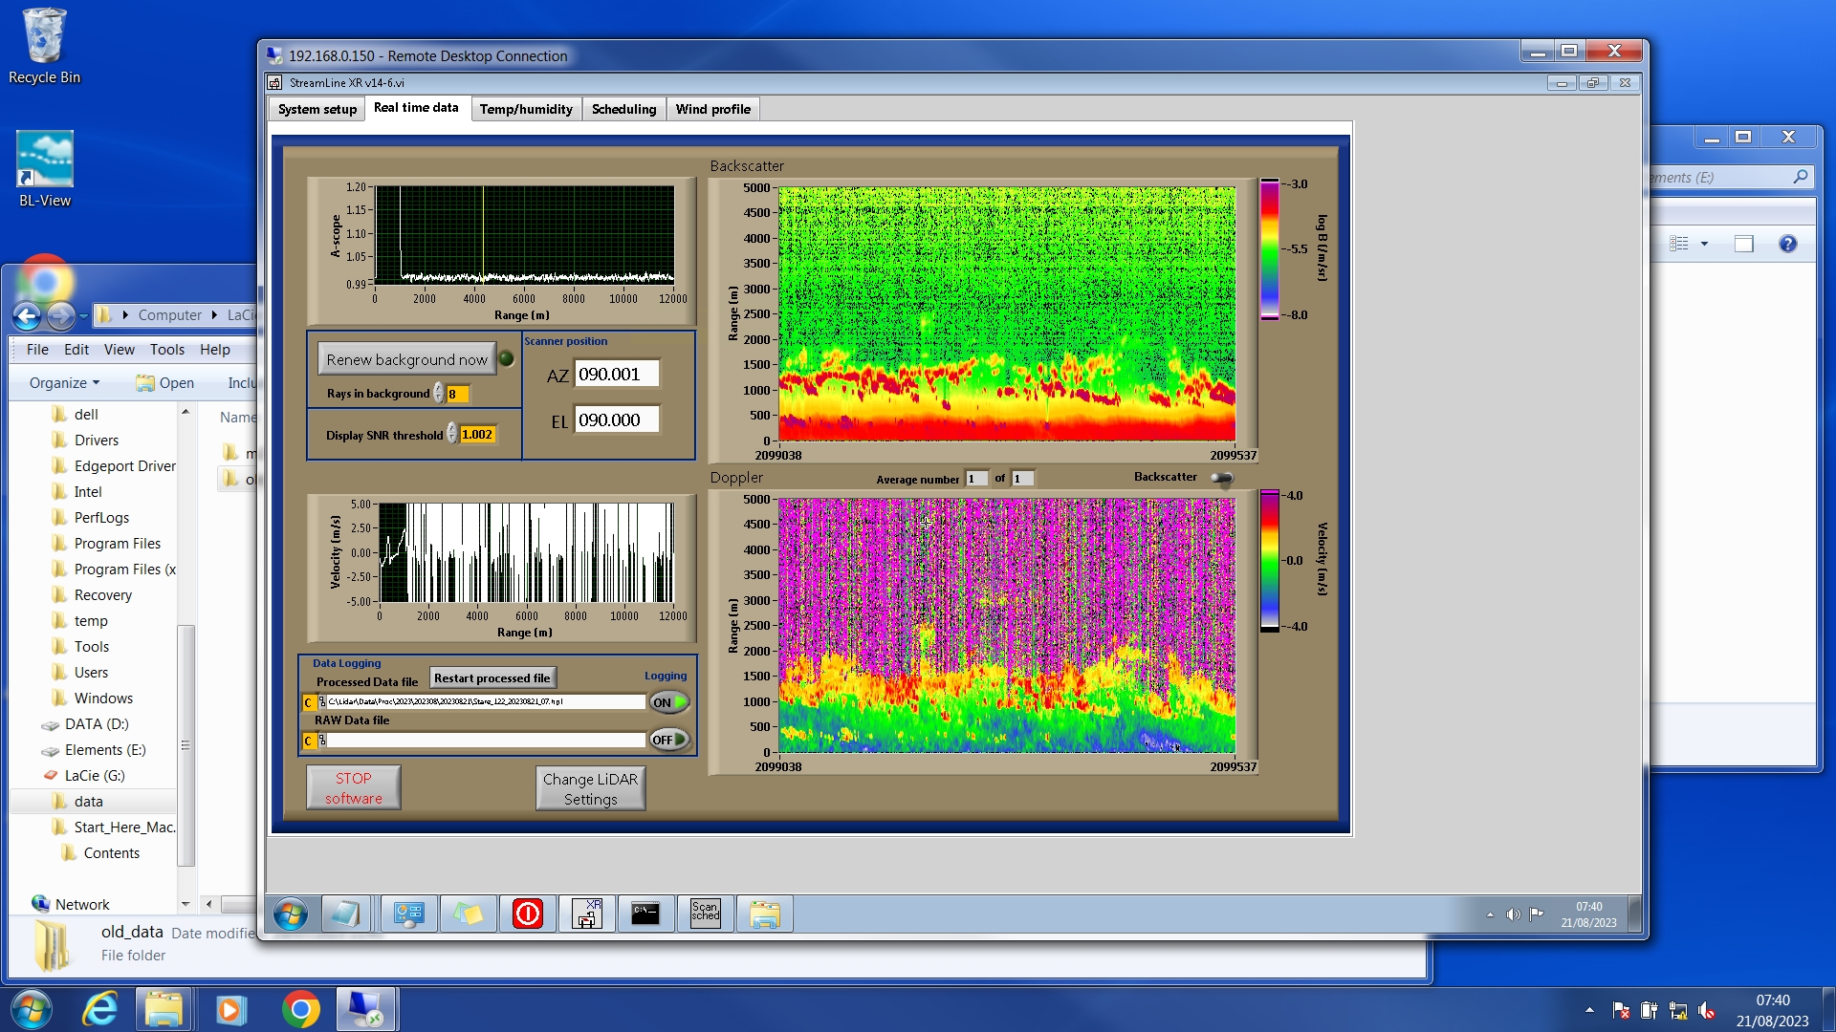Expand the DATA (D:) drive tree item

click(x=97, y=724)
